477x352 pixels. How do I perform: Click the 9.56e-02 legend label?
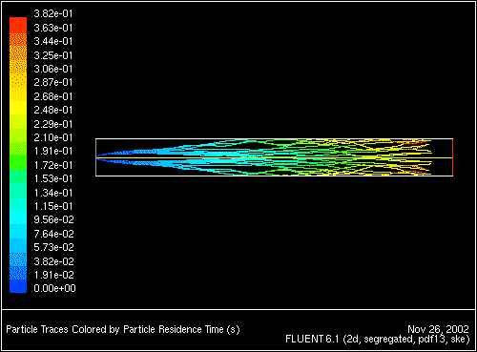53,219
